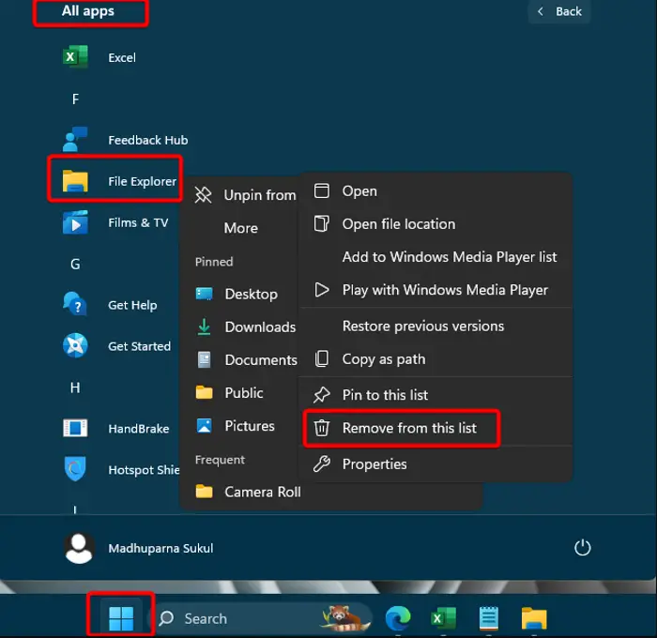The width and height of the screenshot is (657, 638).
Task: Open Excel from the All apps list
Action: [99, 57]
